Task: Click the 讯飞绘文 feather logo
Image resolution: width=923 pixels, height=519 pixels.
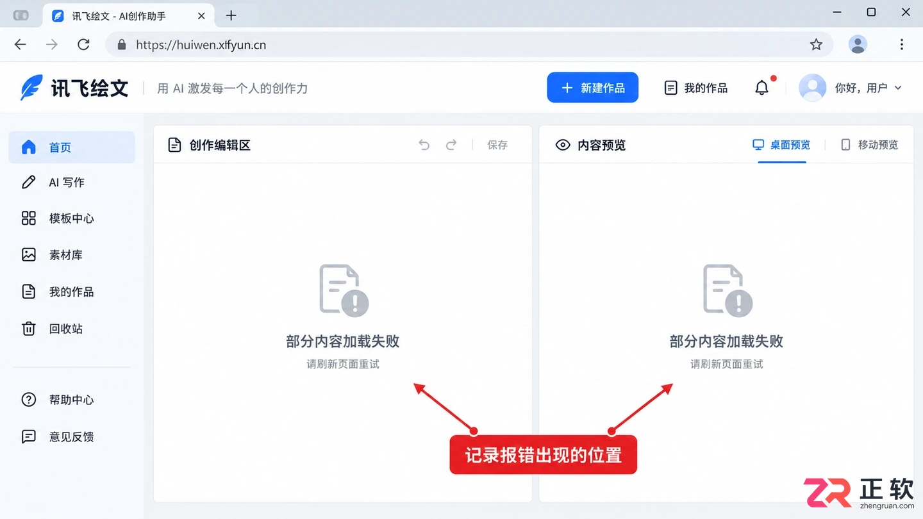Action: click(32, 88)
